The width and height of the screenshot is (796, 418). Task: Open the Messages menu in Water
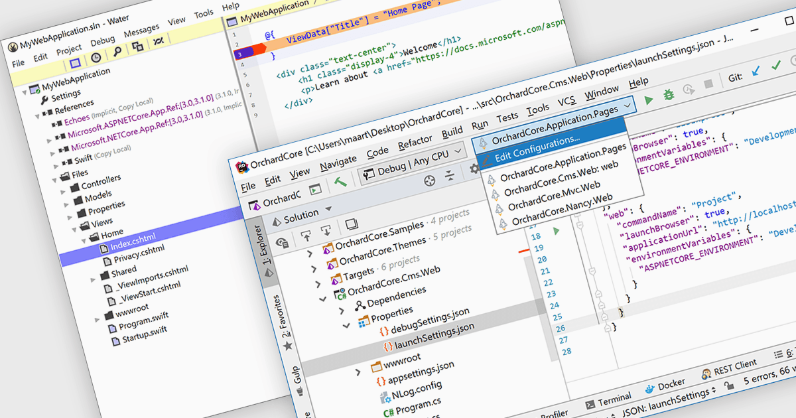pyautogui.click(x=141, y=31)
